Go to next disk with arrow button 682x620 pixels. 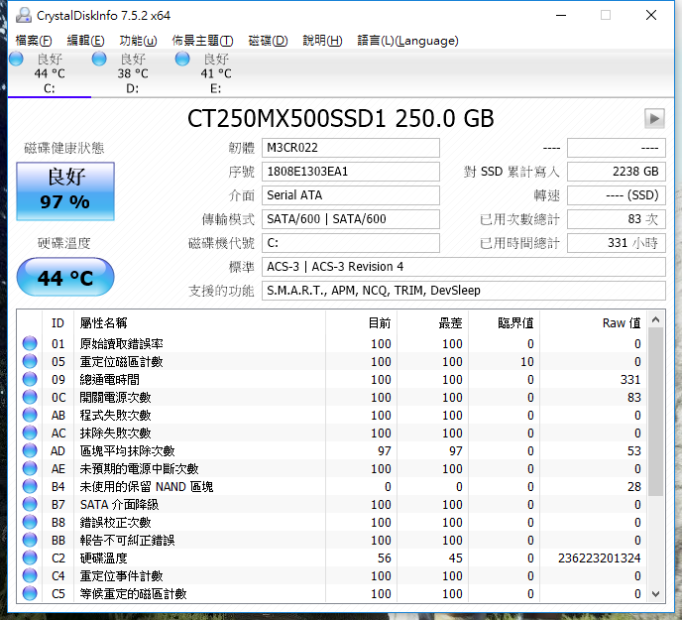point(654,118)
